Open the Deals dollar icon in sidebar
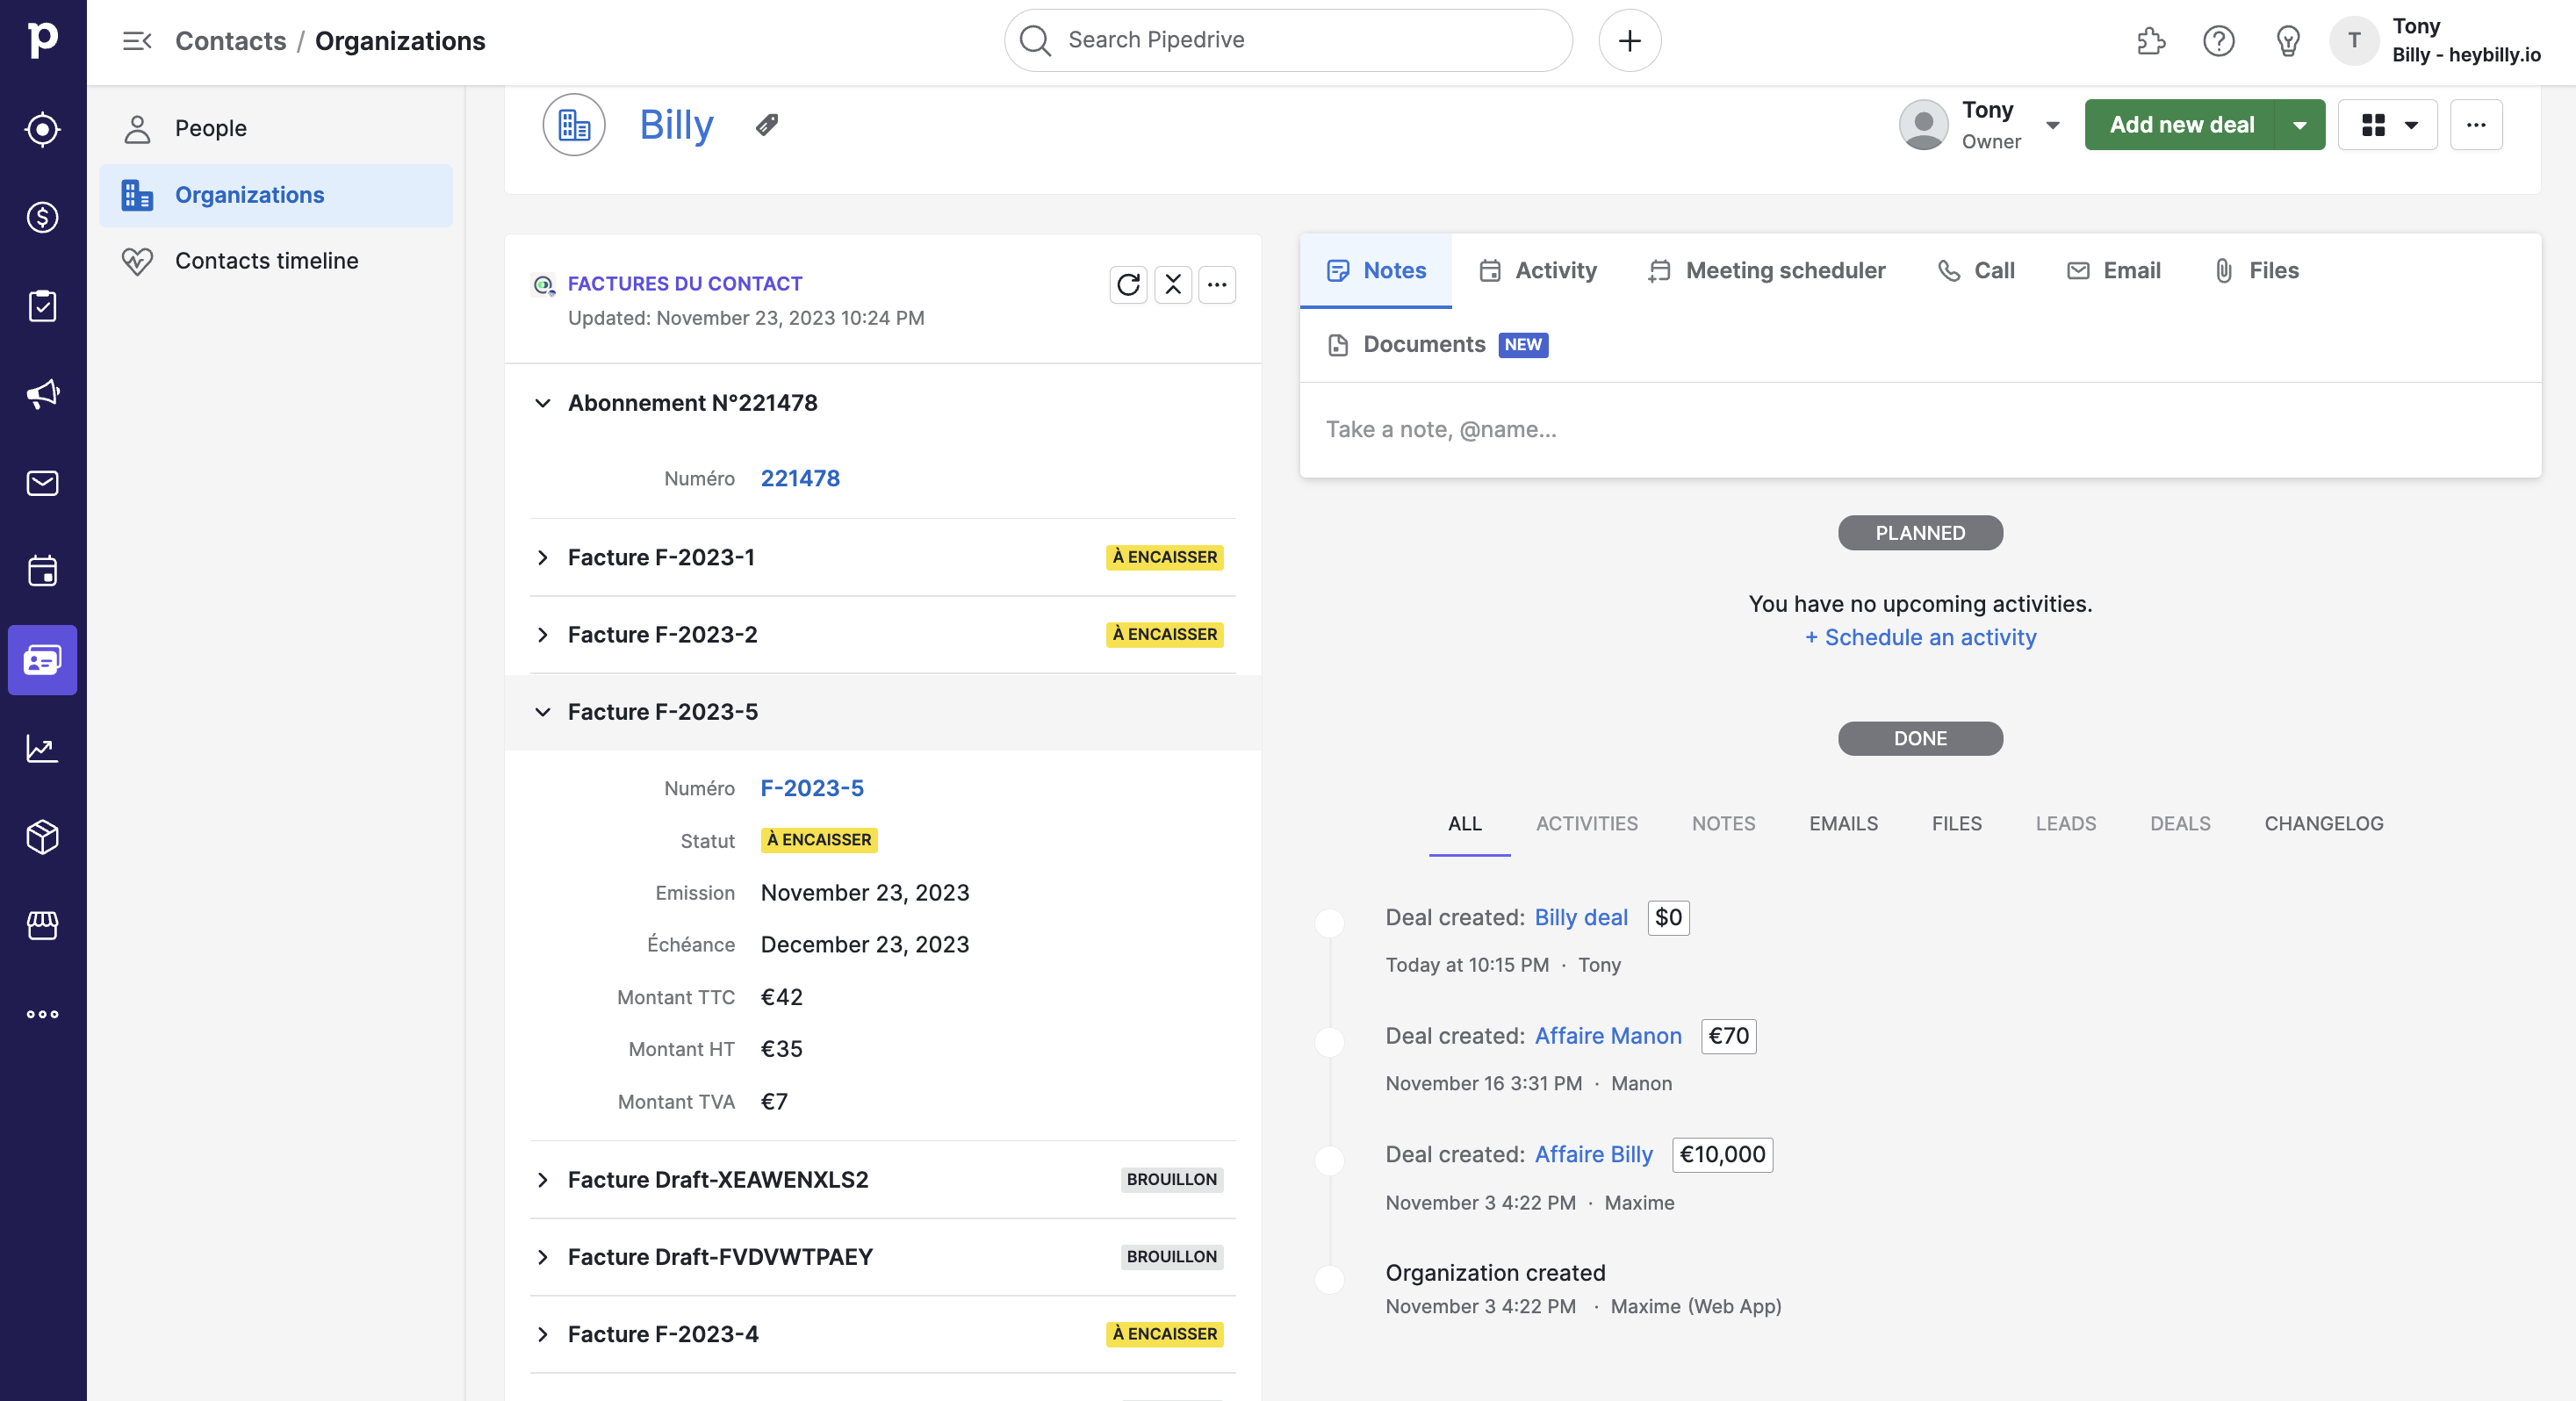 [43, 217]
